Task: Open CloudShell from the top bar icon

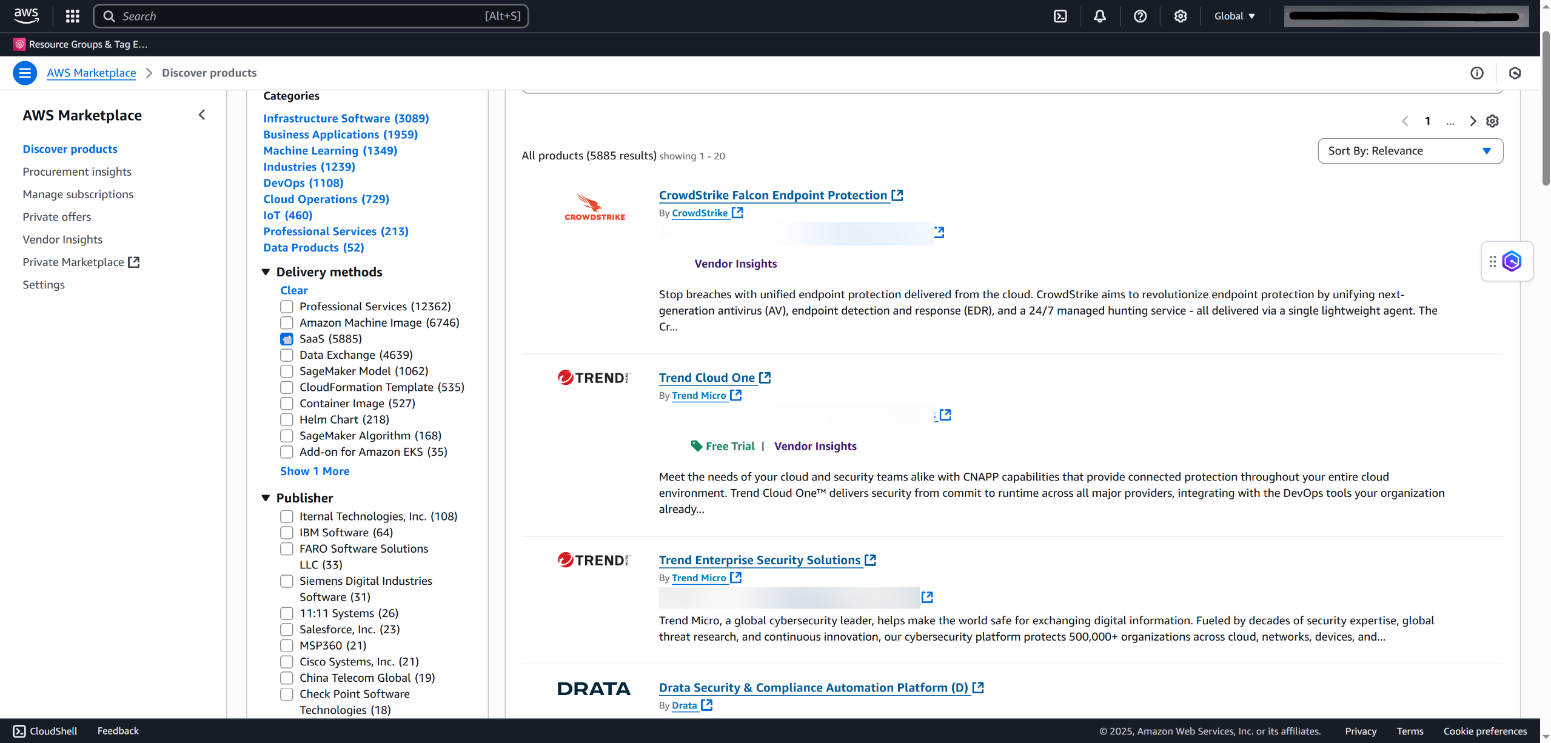Action: [x=1060, y=16]
